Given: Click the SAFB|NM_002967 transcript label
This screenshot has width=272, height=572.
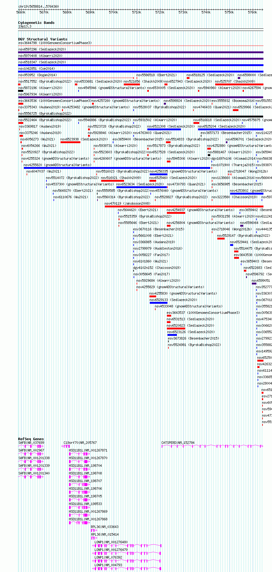Looking at the screenshot, I should pyautogui.click(x=31, y=450).
